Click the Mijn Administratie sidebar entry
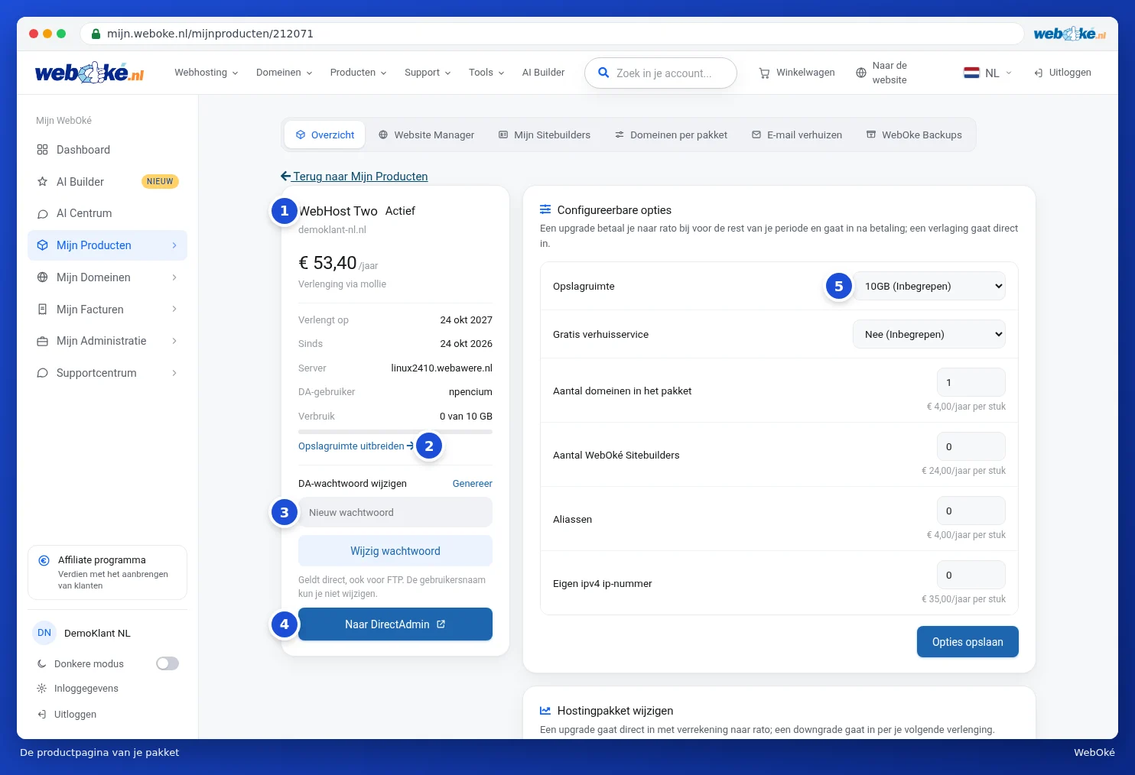Screen dimensions: 1135x775 [x=107, y=341]
